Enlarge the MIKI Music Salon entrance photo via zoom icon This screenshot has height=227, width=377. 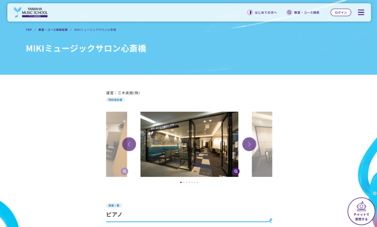[x=236, y=171]
